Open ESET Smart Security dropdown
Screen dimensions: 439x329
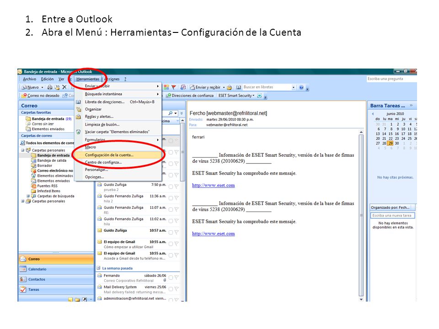pyautogui.click(x=253, y=96)
